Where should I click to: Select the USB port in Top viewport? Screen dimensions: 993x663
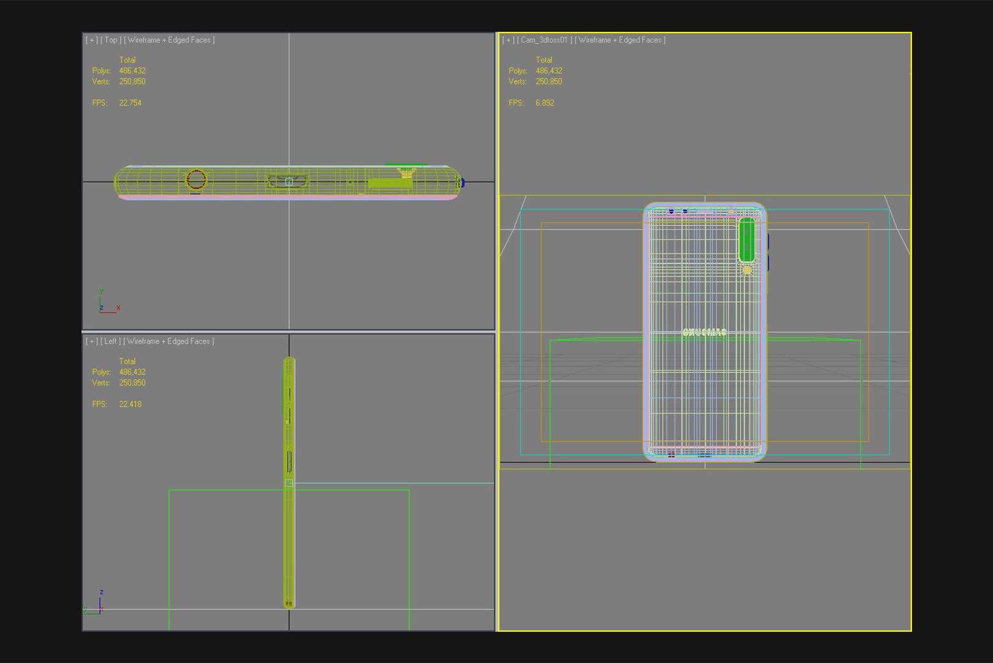(288, 181)
